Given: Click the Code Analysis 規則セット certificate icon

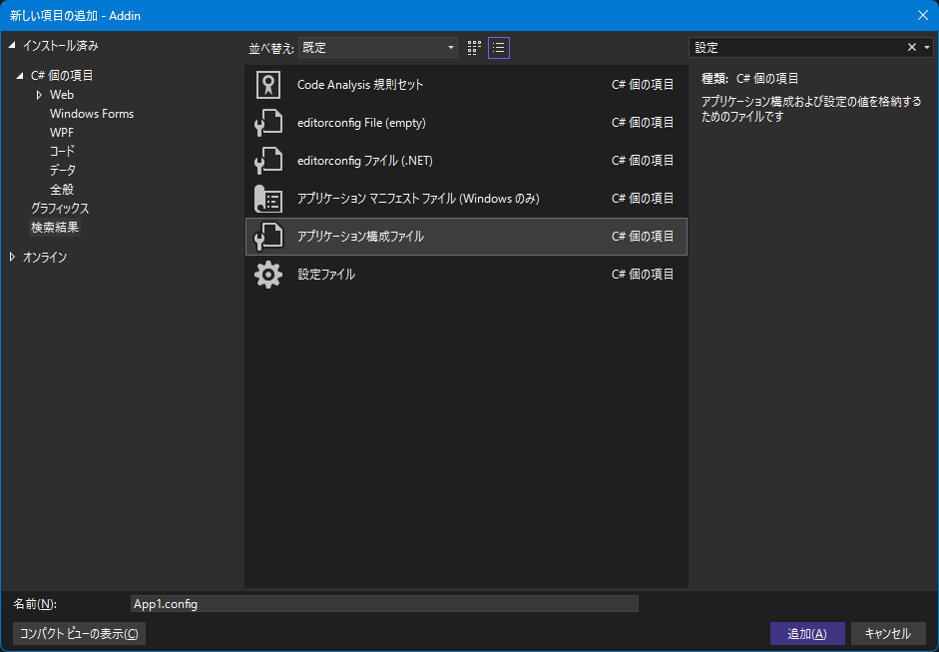Looking at the screenshot, I should click(268, 85).
